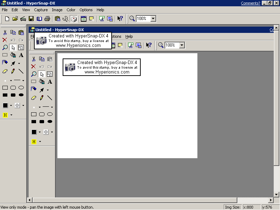Click the Print icon in the top toolbar
The image size is (280, 210).
click(47, 19)
